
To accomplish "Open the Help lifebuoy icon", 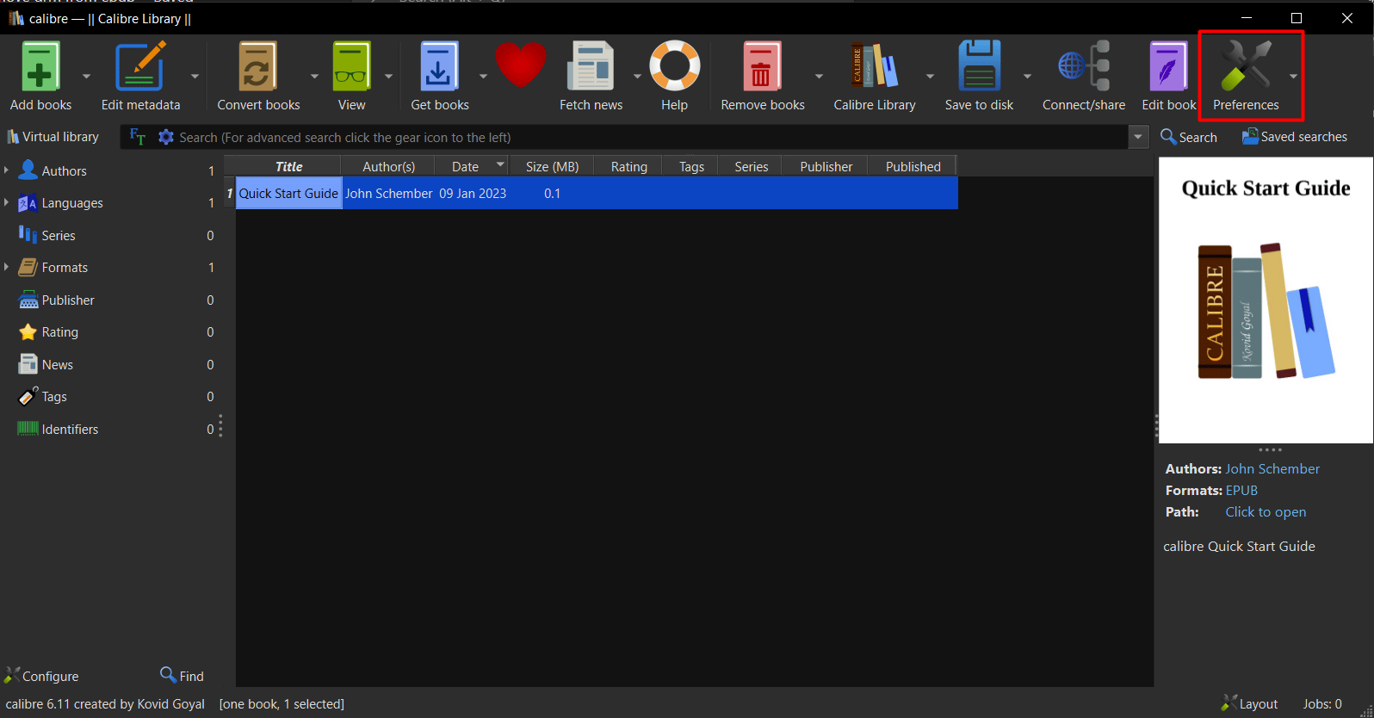I will coord(674,66).
